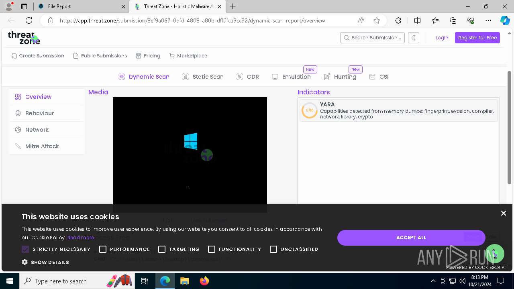Image resolution: width=514 pixels, height=289 pixels.
Task: Switch to Dynamic Scan tab
Action: (x=144, y=77)
